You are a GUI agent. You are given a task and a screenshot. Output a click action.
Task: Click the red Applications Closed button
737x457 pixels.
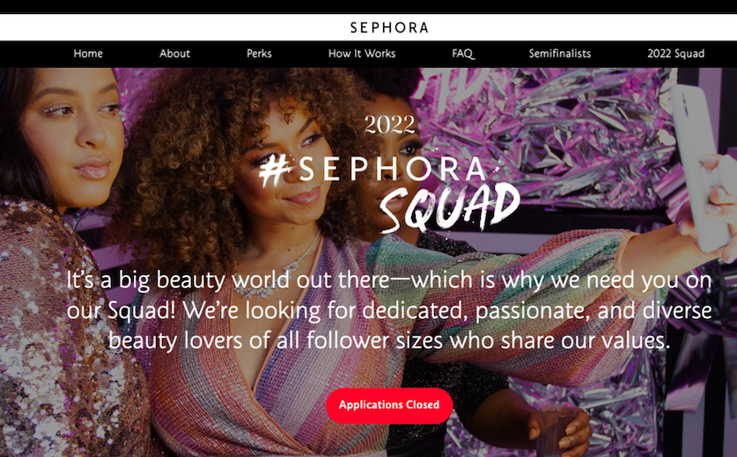click(389, 405)
